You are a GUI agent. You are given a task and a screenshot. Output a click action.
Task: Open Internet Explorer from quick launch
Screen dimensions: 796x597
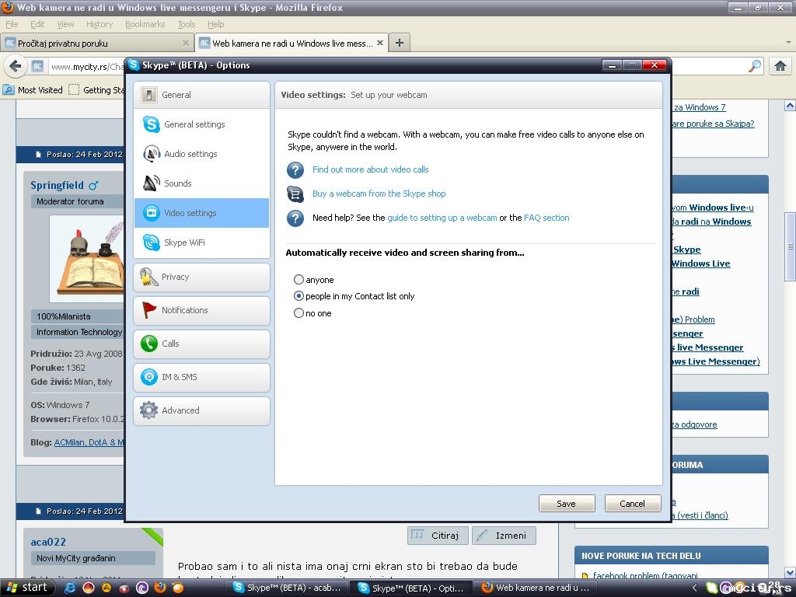[x=69, y=588]
